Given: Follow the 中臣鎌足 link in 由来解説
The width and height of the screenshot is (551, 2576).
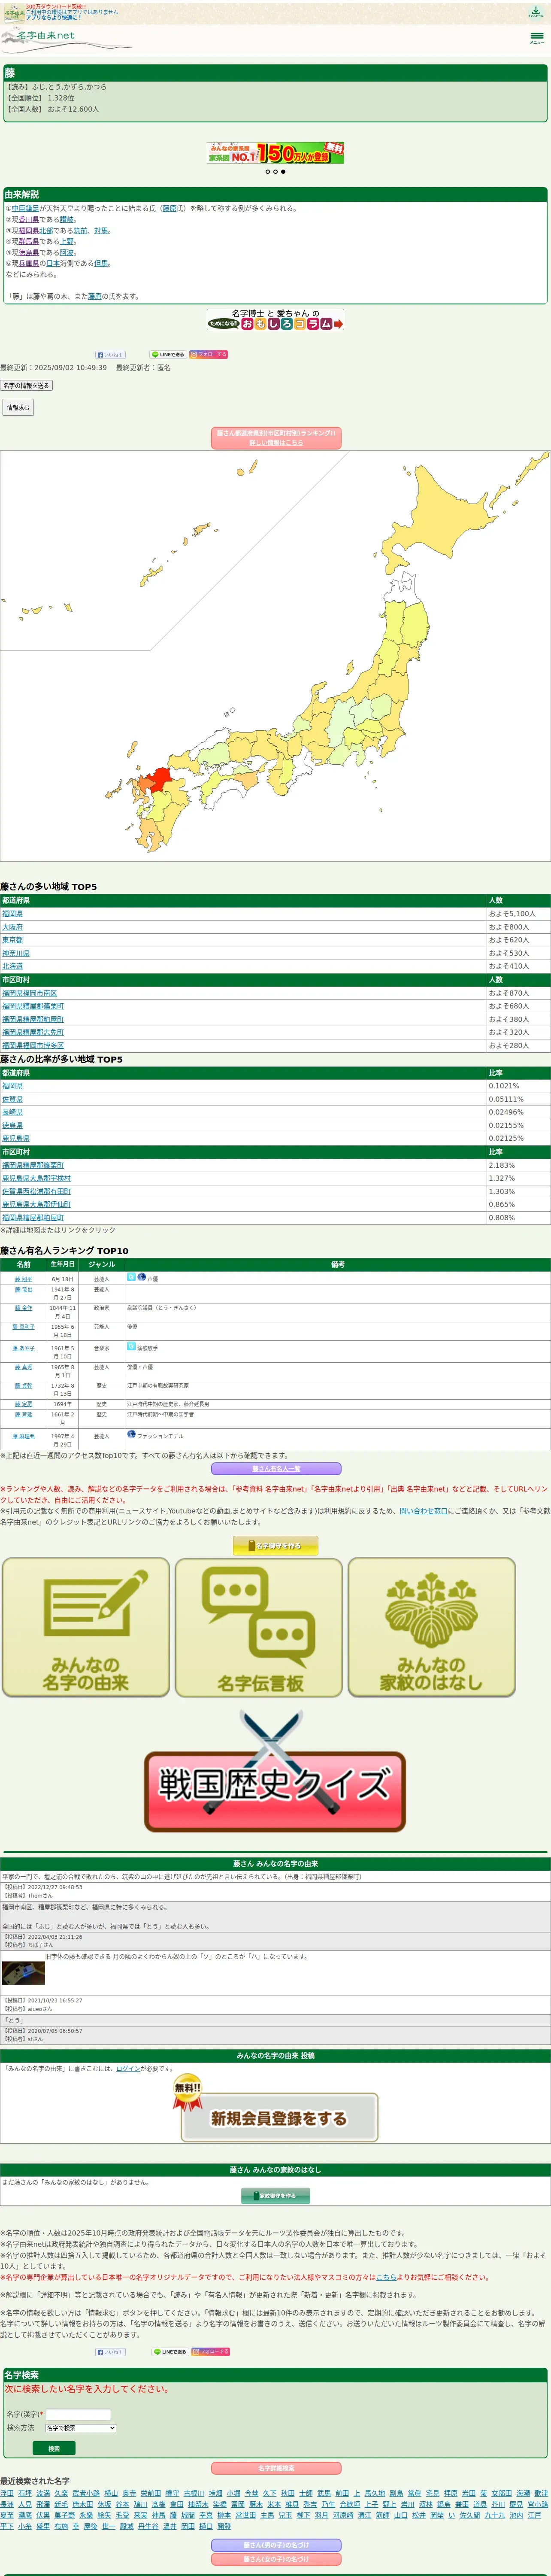Looking at the screenshot, I should (25, 209).
